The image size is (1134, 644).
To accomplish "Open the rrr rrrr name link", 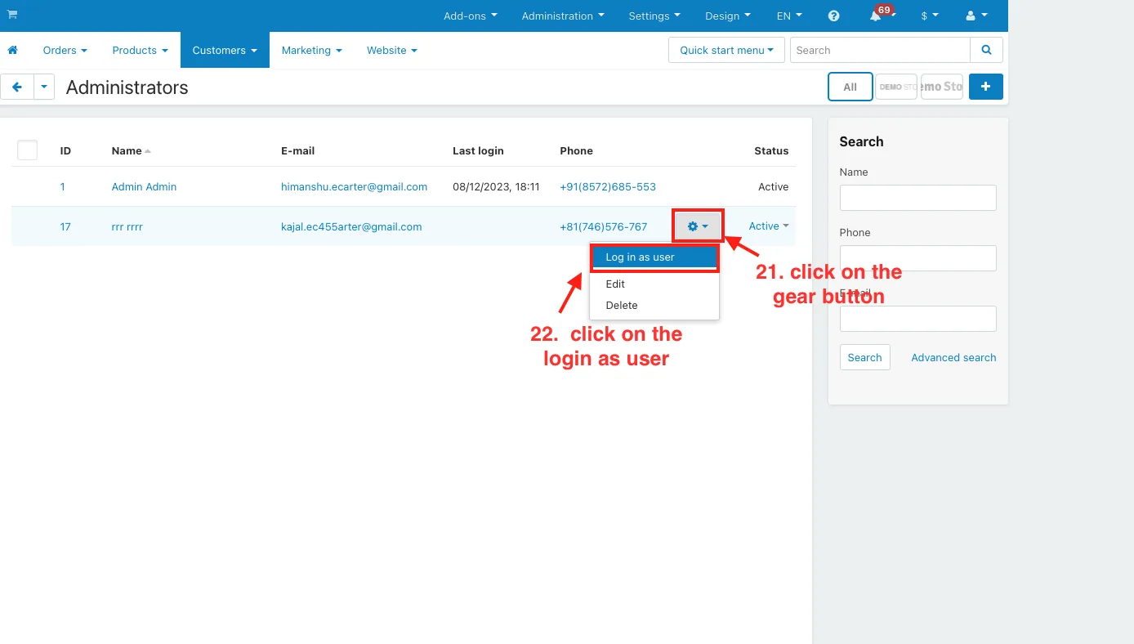I will pos(127,226).
